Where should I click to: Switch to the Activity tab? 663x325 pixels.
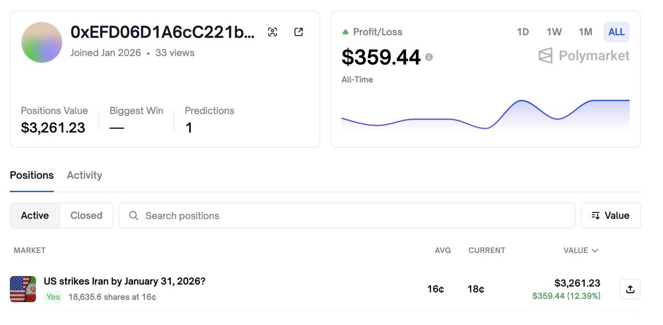point(84,175)
